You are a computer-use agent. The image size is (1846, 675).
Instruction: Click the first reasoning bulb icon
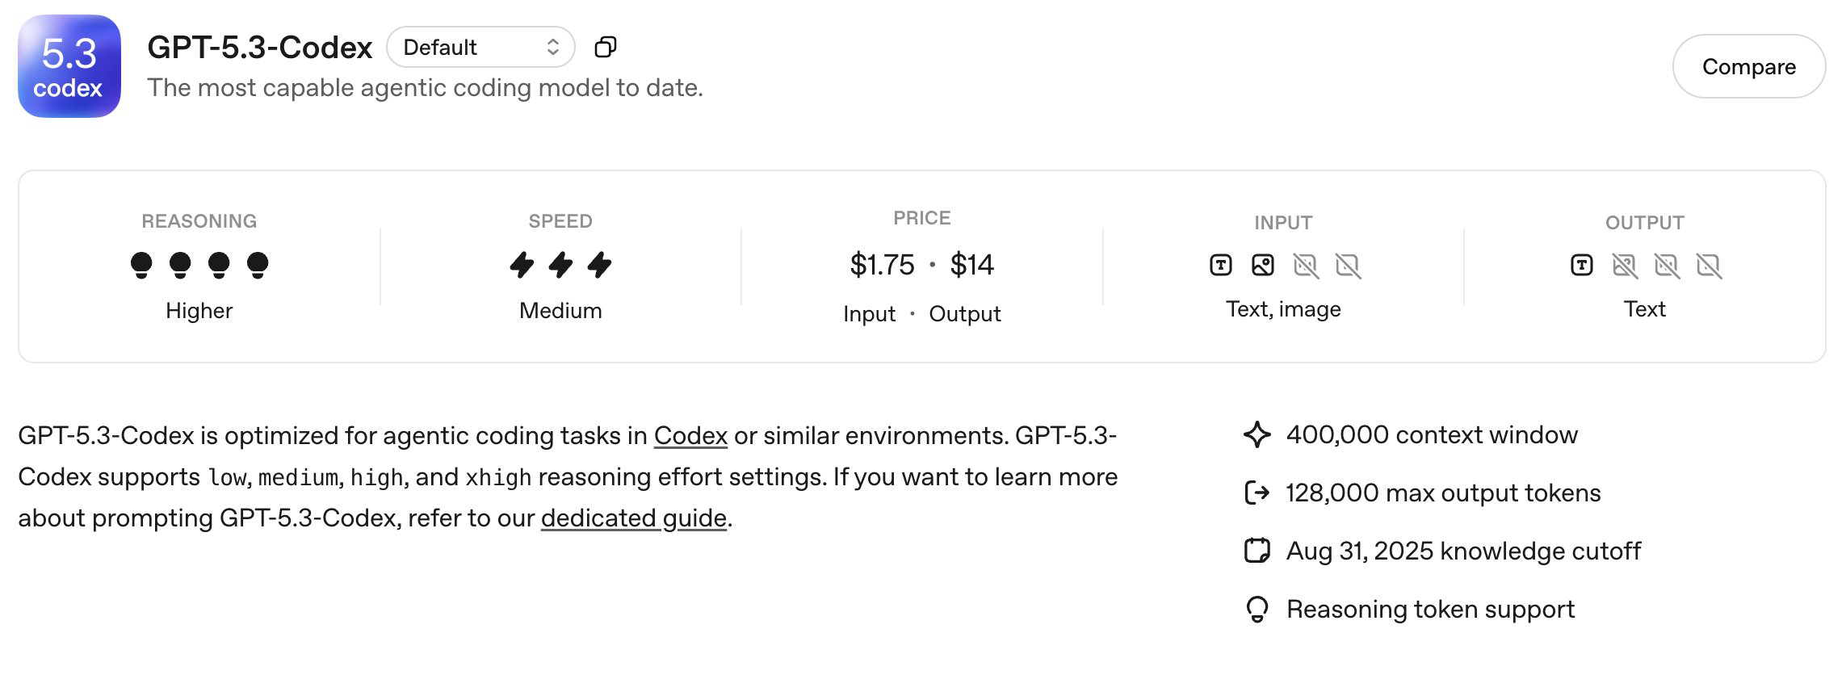tap(141, 265)
